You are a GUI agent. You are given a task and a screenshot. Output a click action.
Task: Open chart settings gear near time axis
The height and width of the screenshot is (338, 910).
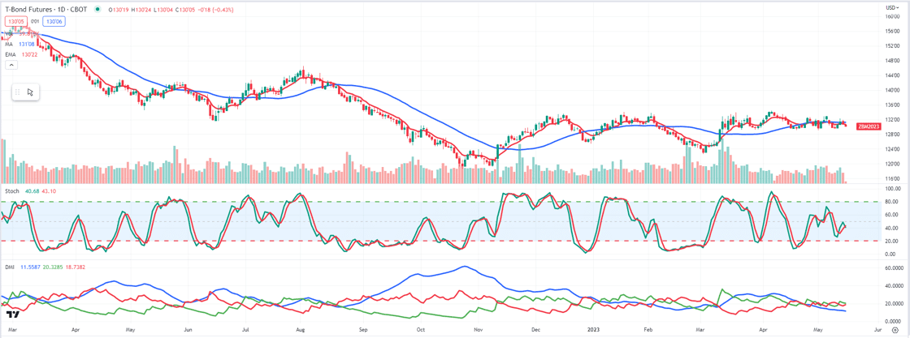[x=895, y=329]
